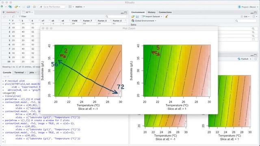The image size is (260, 146).
Task: Click the New File plus icon
Action: coord(2,6)
